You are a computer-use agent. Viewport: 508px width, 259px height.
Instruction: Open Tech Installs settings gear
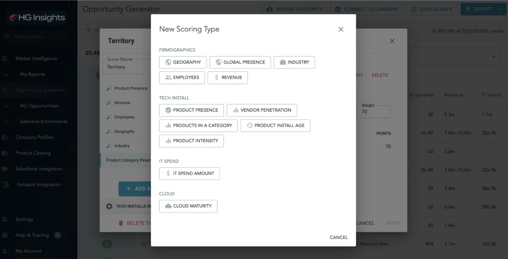(109, 206)
